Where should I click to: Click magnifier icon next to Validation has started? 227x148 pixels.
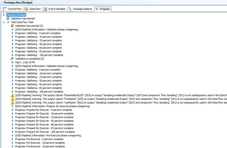pos(8,18)
